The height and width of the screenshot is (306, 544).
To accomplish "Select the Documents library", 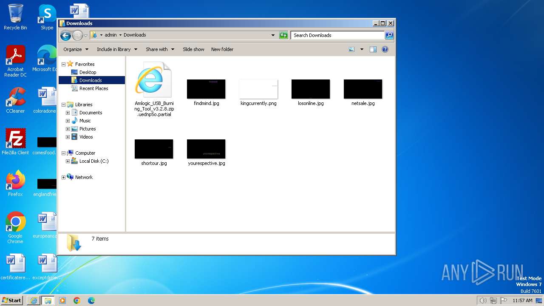I will (91, 113).
